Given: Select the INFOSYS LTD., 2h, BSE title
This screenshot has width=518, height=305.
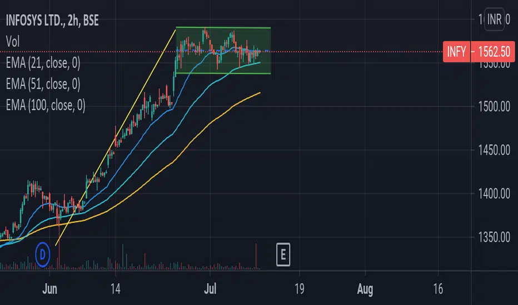Looking at the screenshot, I should click(52, 21).
